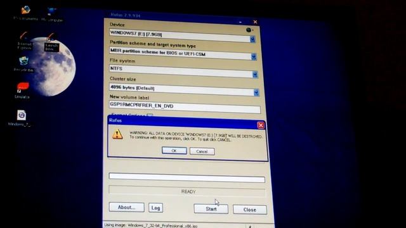Click the About... button
Viewport: 406px width, 228px height.
coord(127,207)
